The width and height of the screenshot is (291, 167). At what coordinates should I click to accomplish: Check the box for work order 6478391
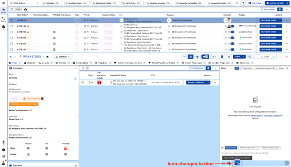[11, 38]
